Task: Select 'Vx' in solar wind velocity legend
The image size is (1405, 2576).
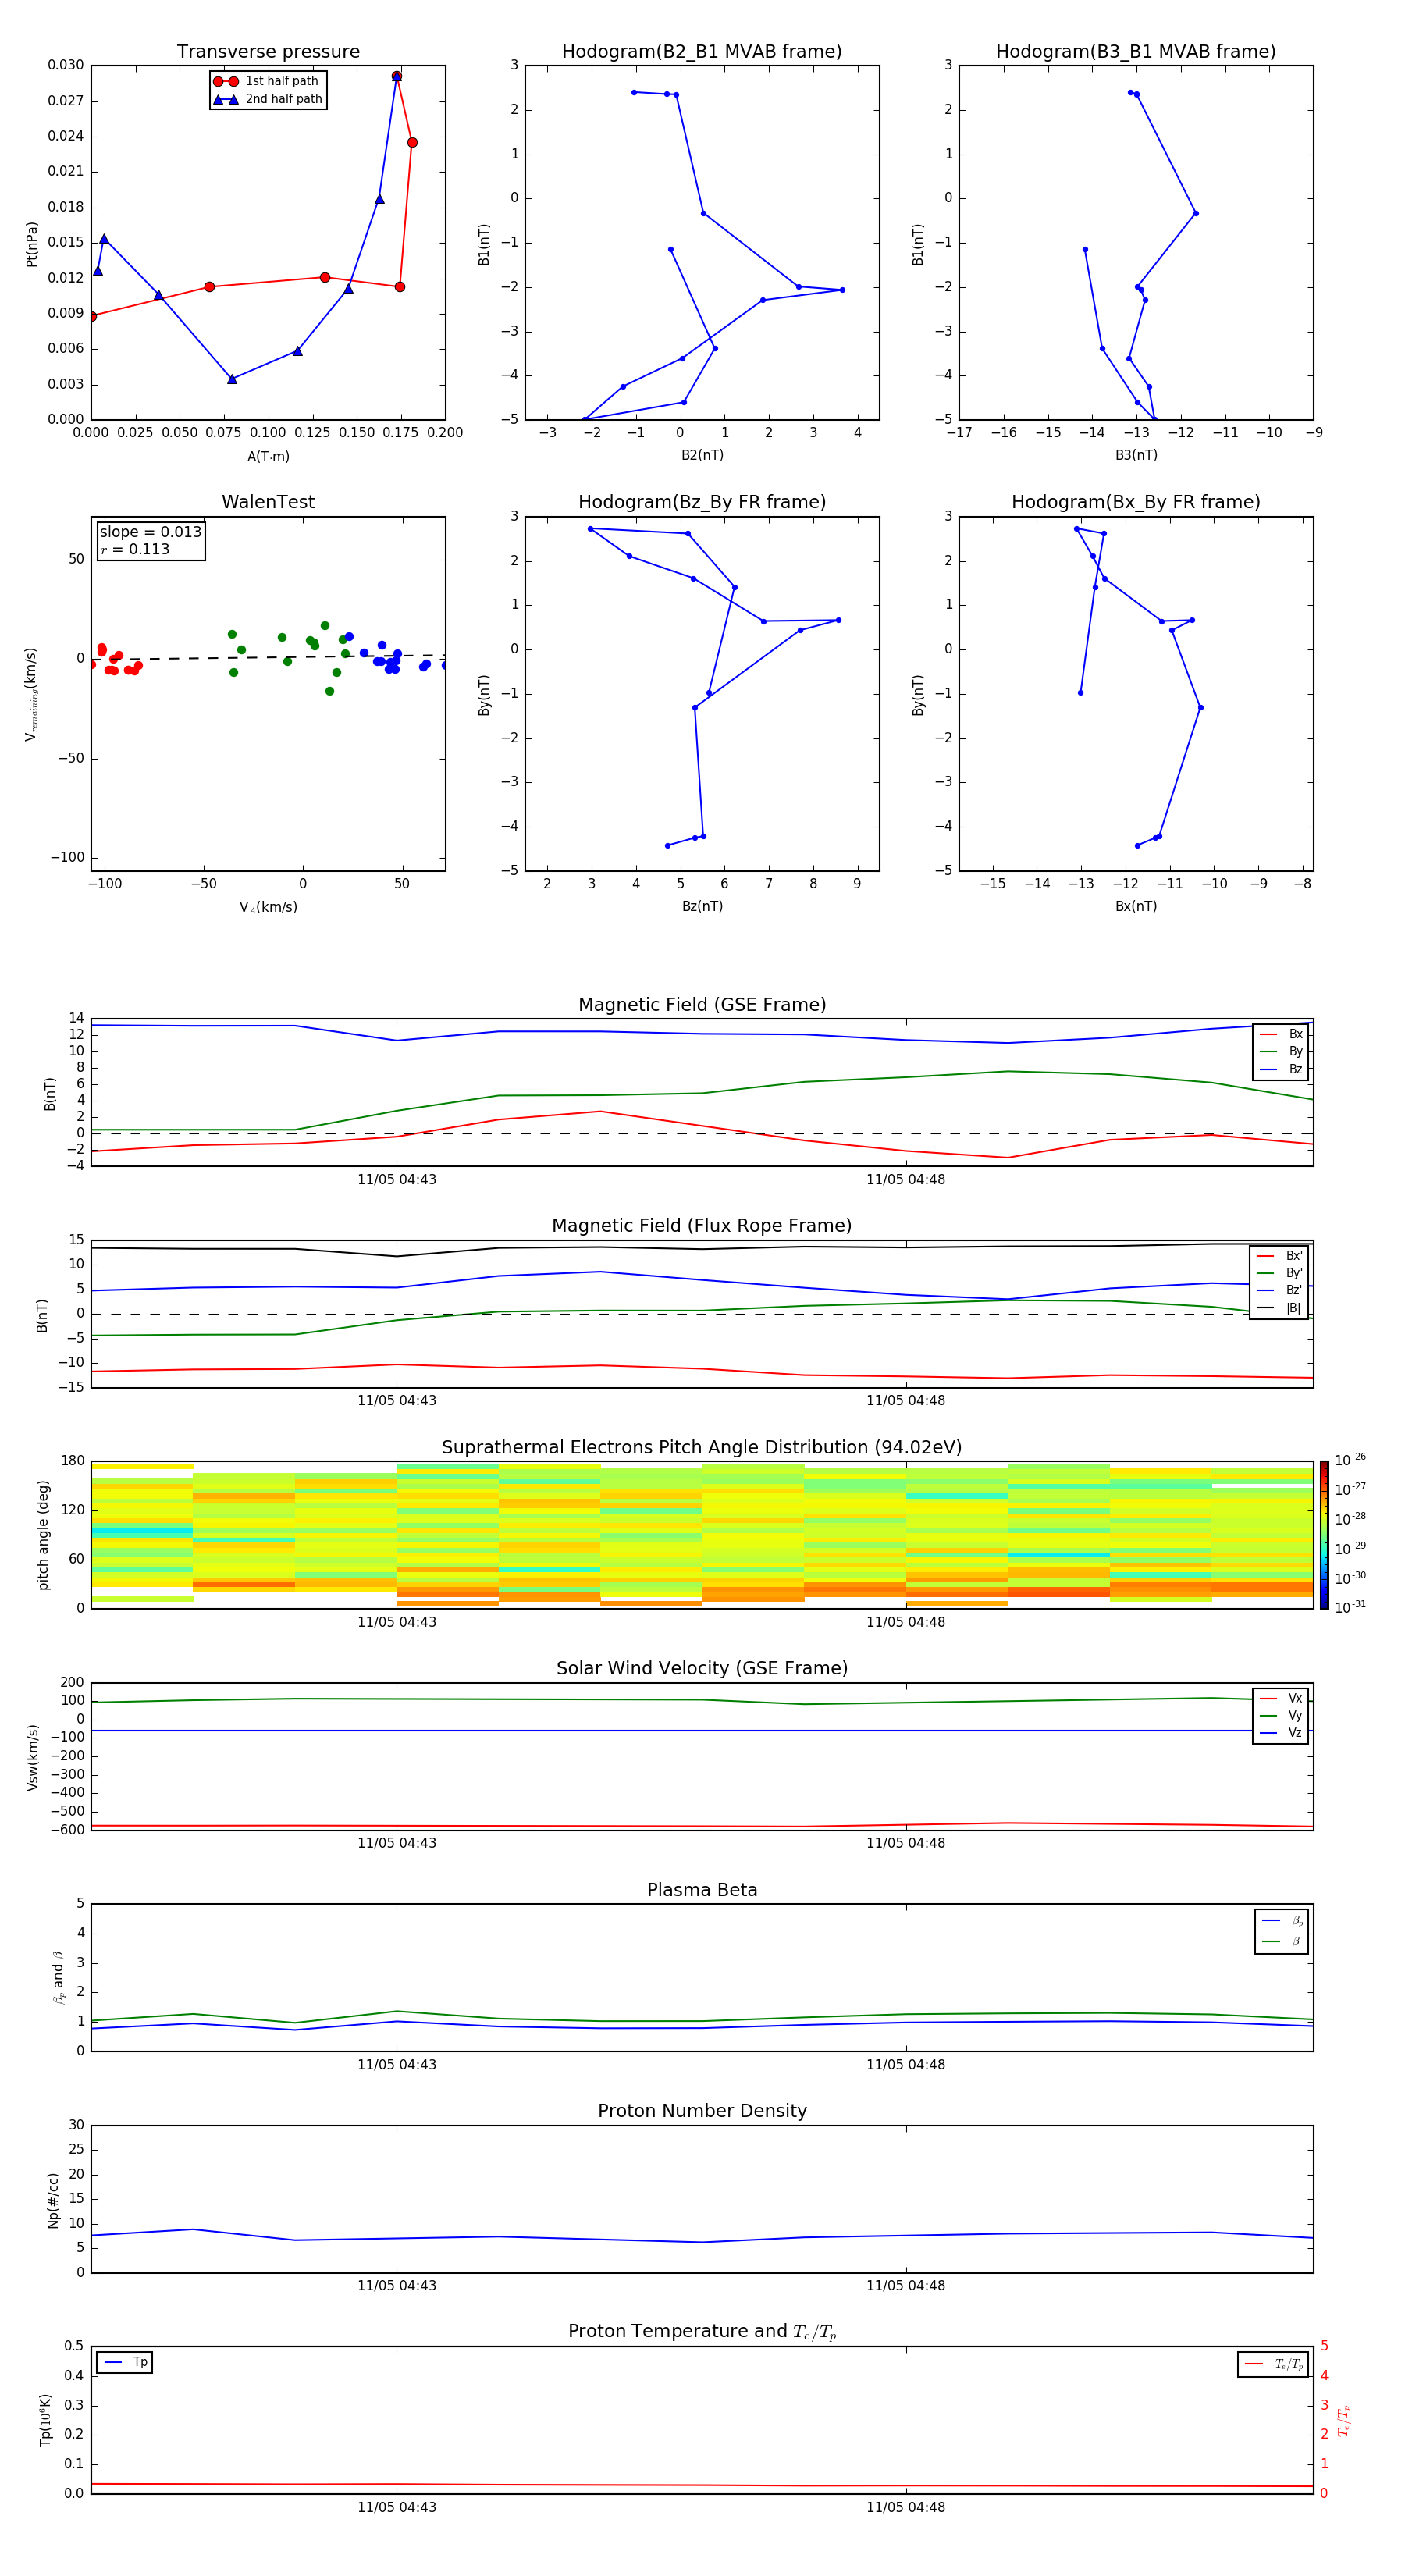Action: click(1281, 1698)
